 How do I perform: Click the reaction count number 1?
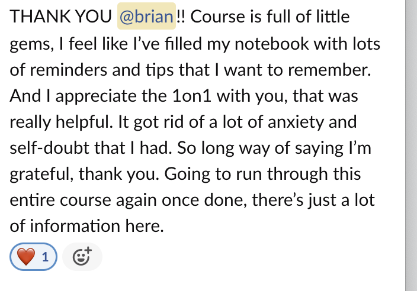(x=45, y=257)
